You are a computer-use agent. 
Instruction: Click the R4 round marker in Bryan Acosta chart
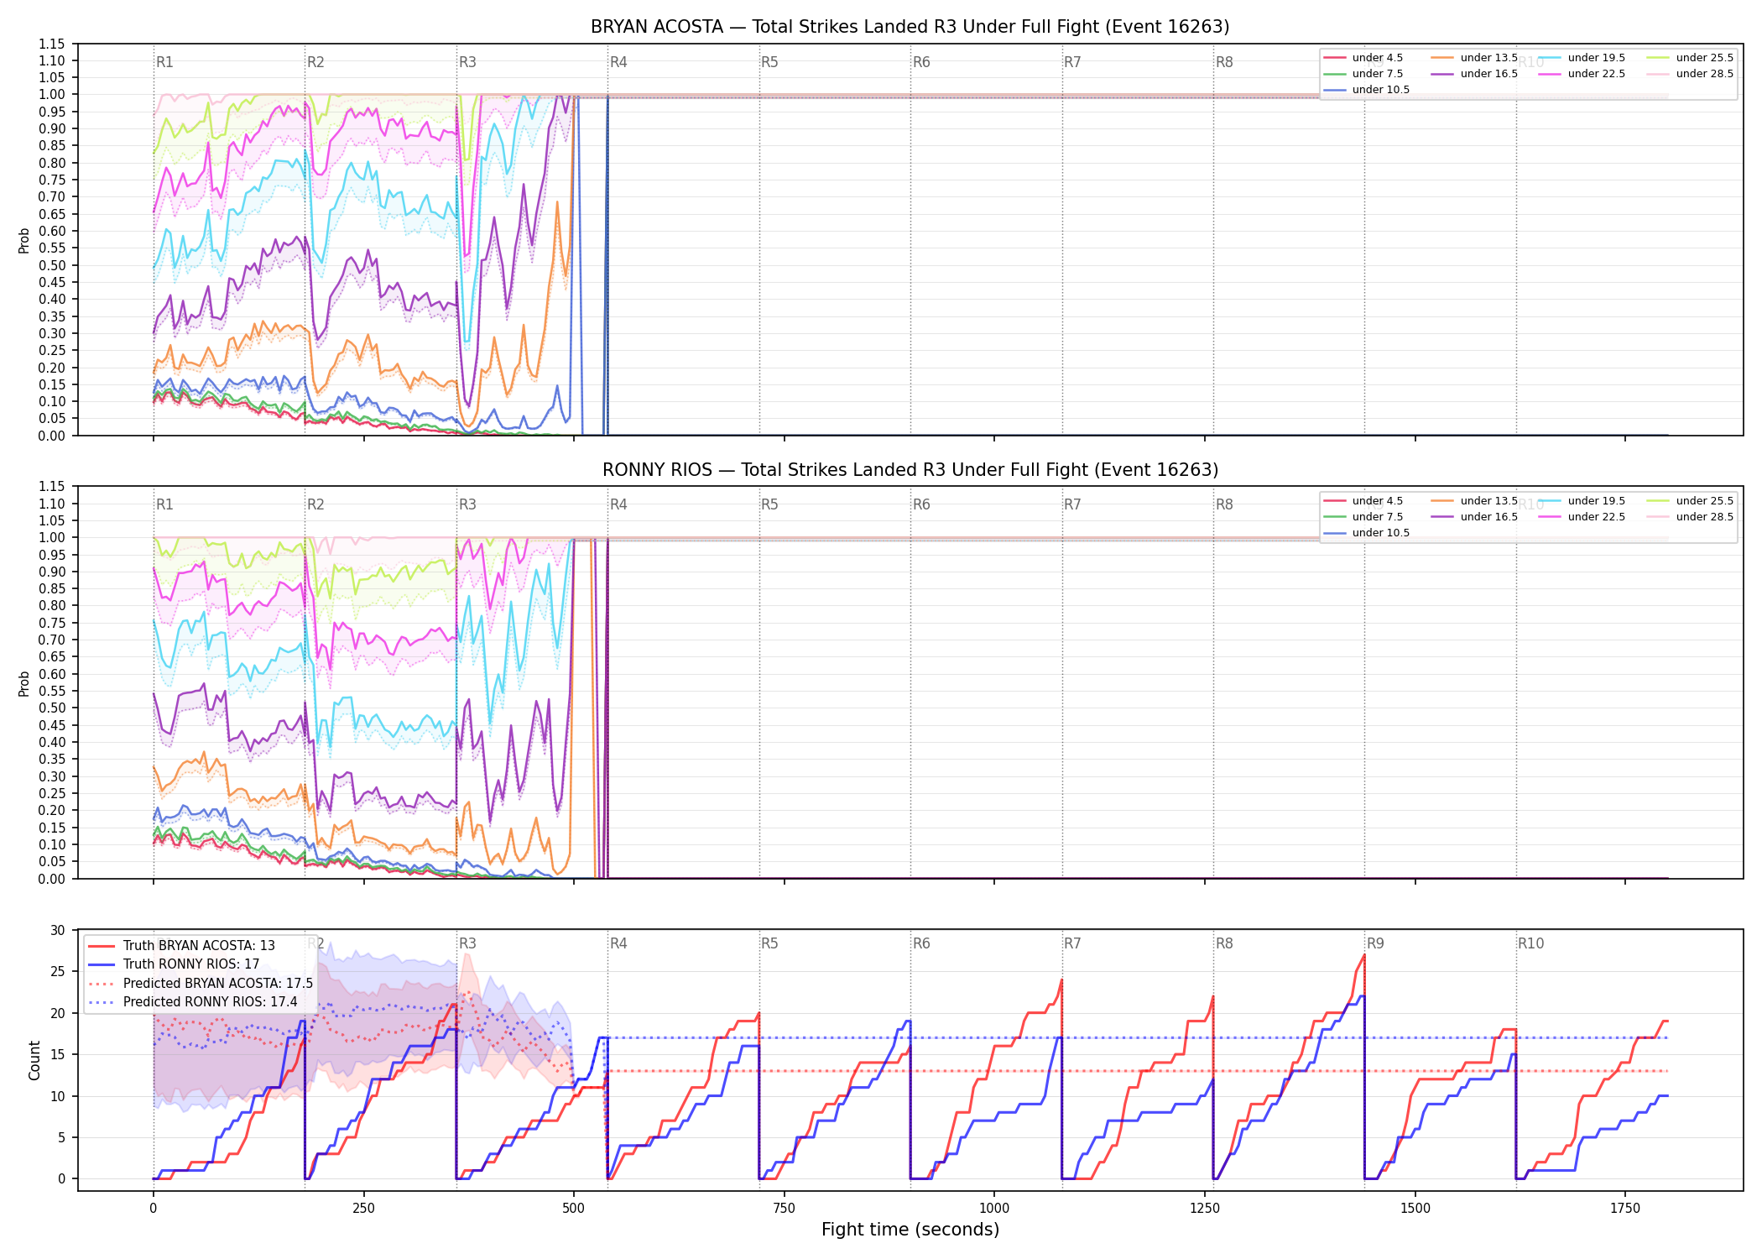618,62
